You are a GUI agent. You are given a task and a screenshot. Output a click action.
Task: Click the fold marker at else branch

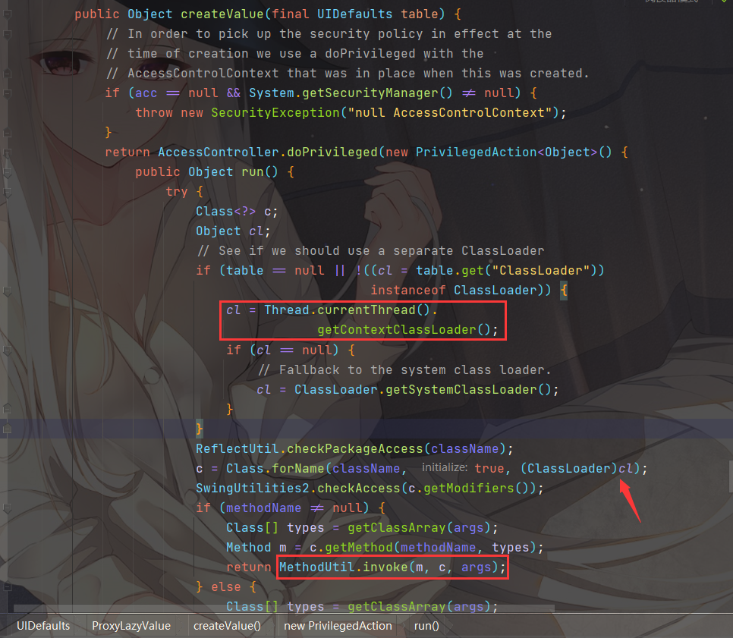coord(7,587)
